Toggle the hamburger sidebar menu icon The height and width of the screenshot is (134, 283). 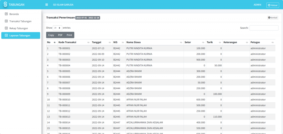click(46, 5)
